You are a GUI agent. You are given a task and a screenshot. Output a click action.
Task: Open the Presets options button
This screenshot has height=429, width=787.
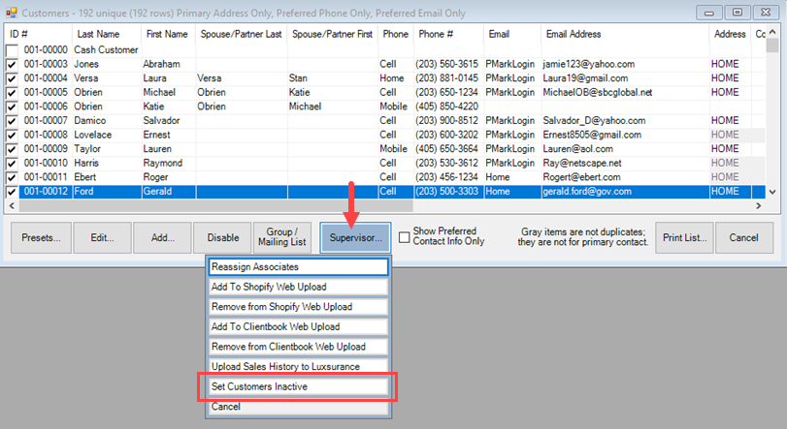[x=41, y=237]
